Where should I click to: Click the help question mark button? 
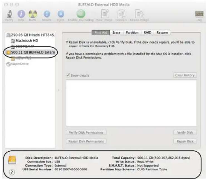pyautogui.click(x=12, y=172)
